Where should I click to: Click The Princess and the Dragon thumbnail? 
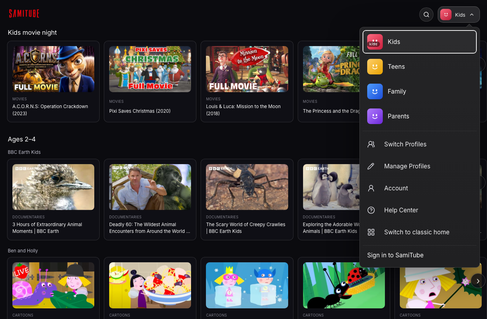pyautogui.click(x=331, y=69)
